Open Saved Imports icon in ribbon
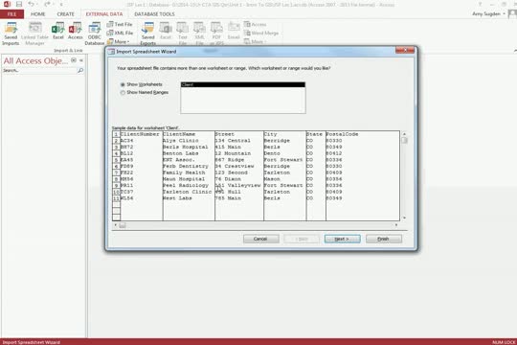517x345 pixels. (11, 33)
